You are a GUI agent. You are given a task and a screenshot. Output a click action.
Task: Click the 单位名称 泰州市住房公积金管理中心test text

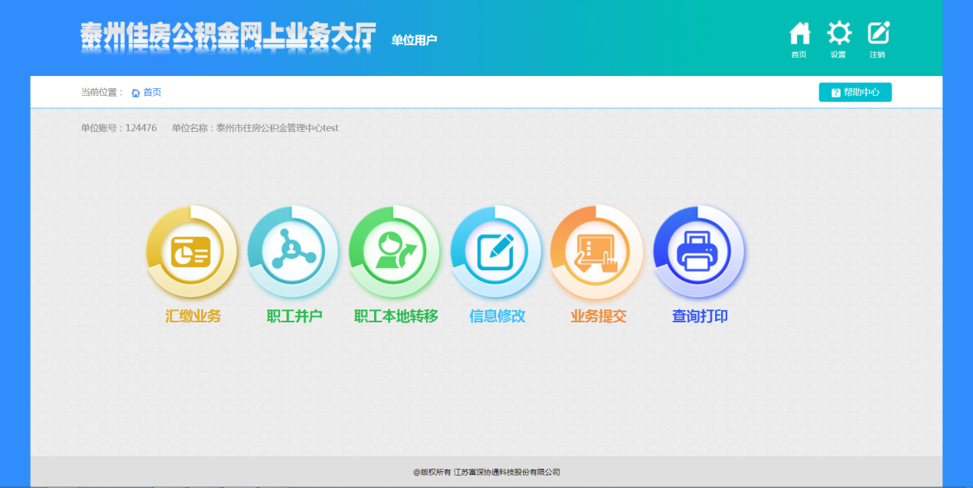tap(255, 128)
